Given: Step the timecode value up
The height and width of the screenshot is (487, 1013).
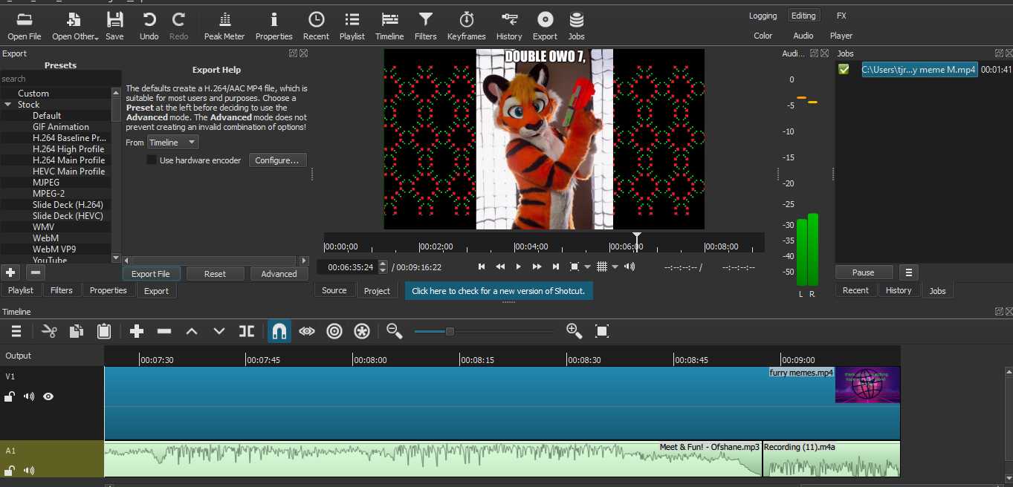Looking at the screenshot, I should tap(383, 264).
